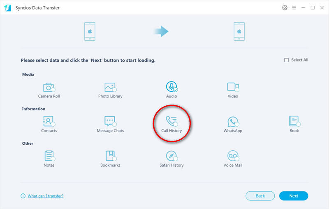Click the source iPhone device icon
329x209 pixels.
90,31
